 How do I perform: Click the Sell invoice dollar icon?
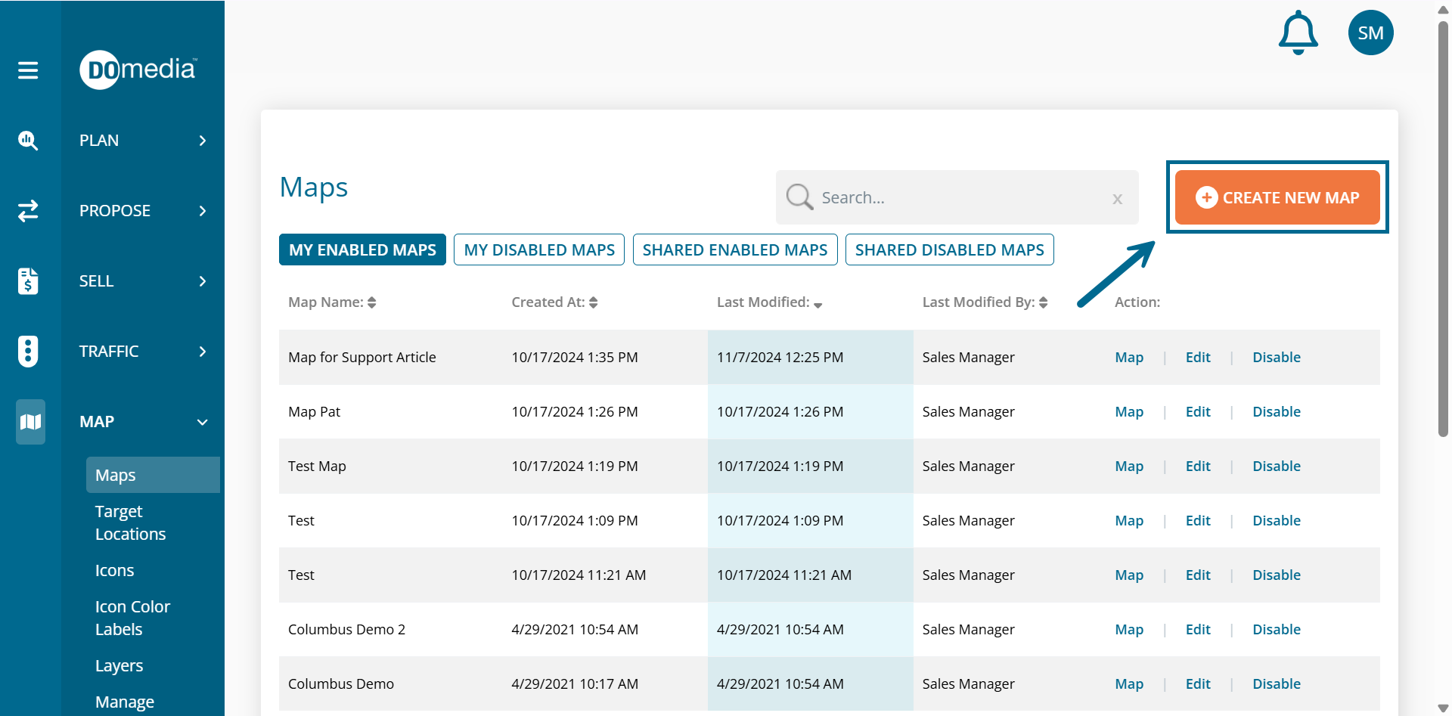tap(28, 281)
